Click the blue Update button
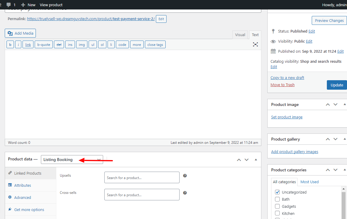 pos(337,85)
